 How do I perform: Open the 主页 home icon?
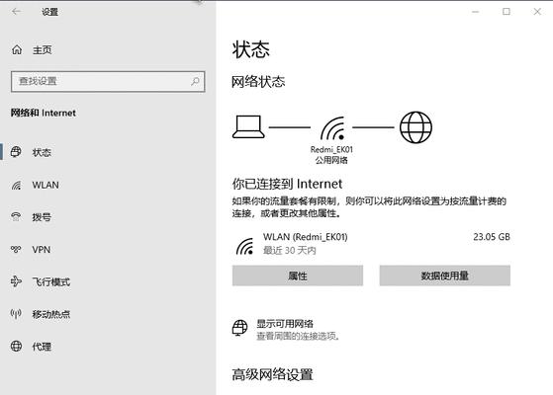click(x=17, y=50)
